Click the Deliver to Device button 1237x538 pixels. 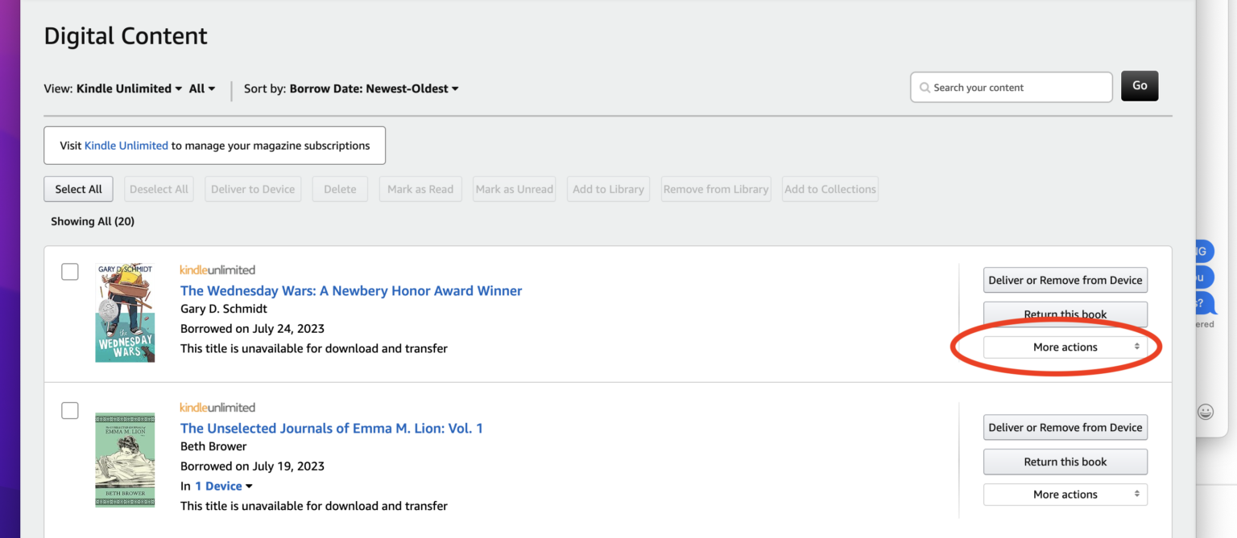[253, 189]
